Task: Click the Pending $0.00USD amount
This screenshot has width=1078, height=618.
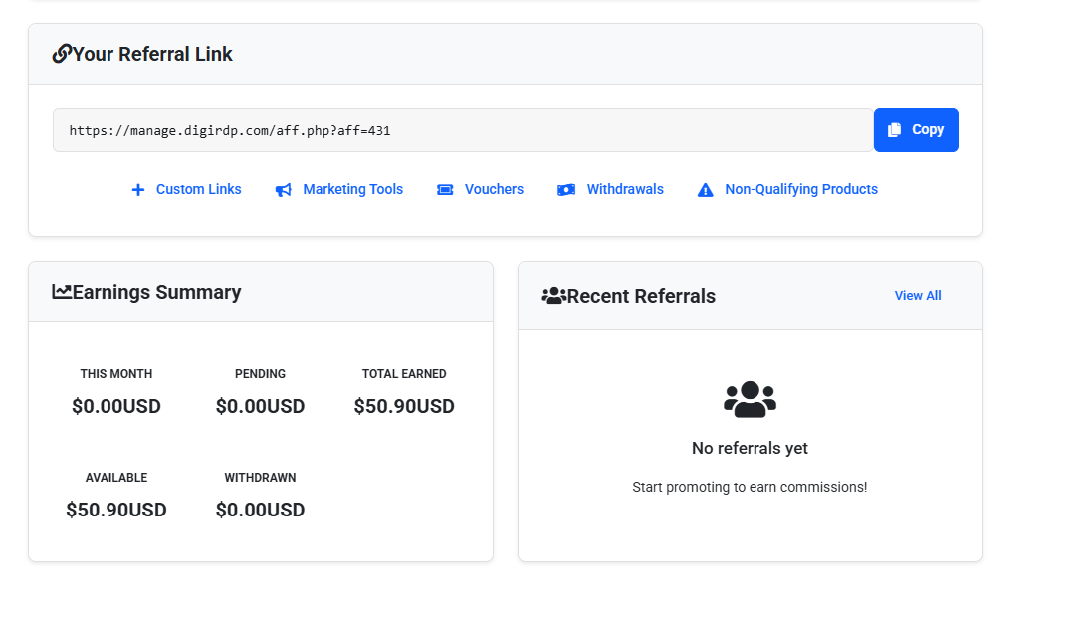Action: click(260, 406)
